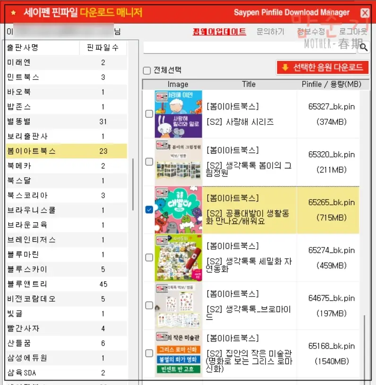Open the 정보수정 link

point(311,32)
